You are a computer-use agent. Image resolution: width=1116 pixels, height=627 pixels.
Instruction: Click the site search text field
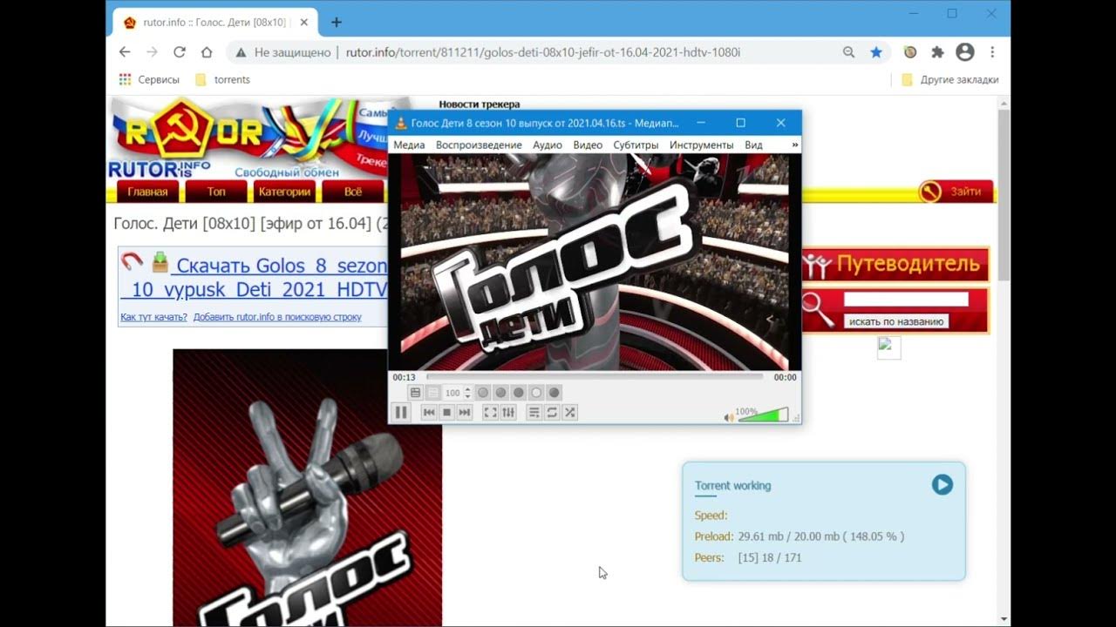[x=906, y=300]
